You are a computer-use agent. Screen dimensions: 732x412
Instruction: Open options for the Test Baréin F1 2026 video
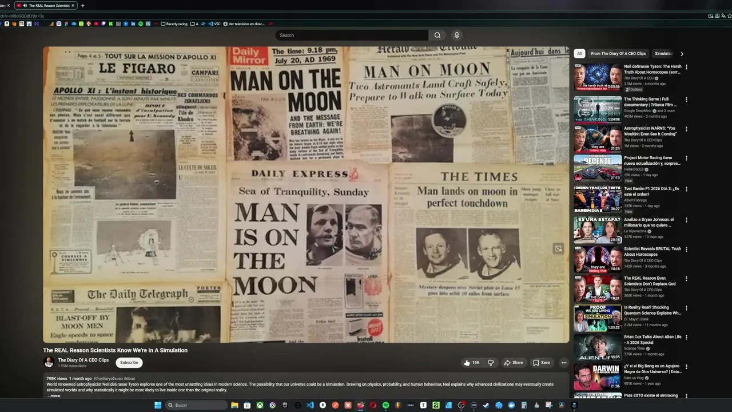point(686,189)
